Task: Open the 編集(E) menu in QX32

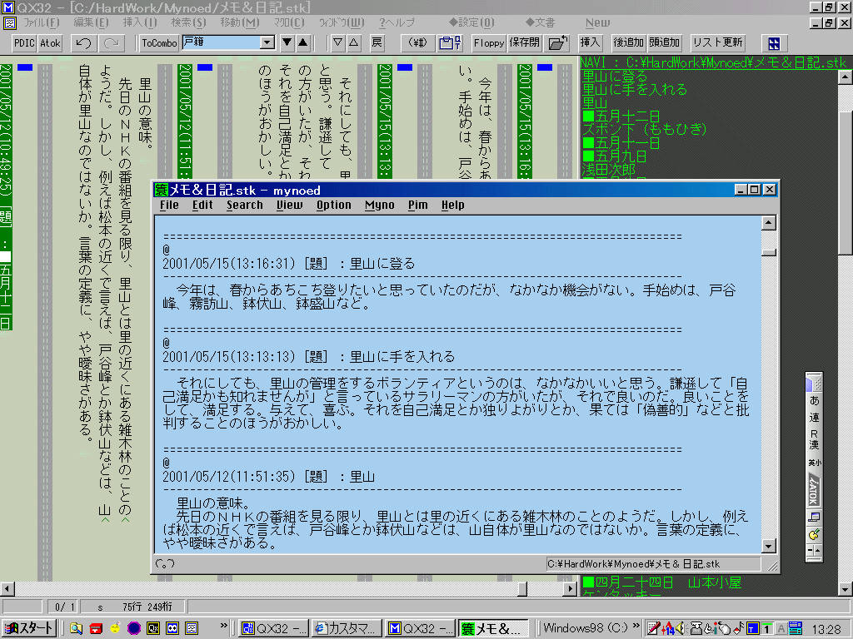Action: pos(92,22)
